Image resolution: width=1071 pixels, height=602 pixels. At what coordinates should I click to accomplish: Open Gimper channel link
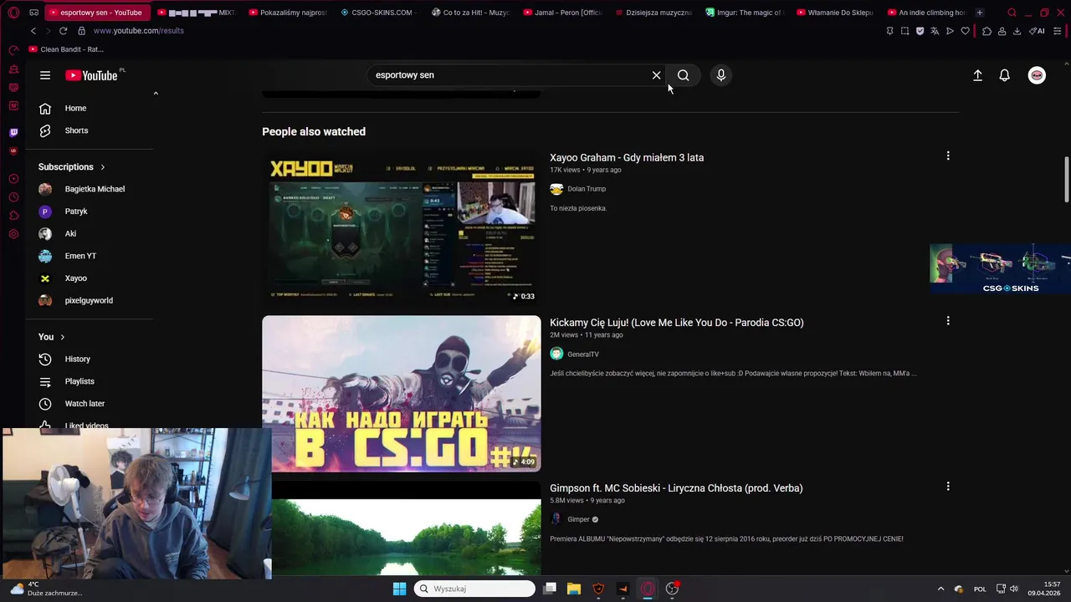tap(578, 519)
